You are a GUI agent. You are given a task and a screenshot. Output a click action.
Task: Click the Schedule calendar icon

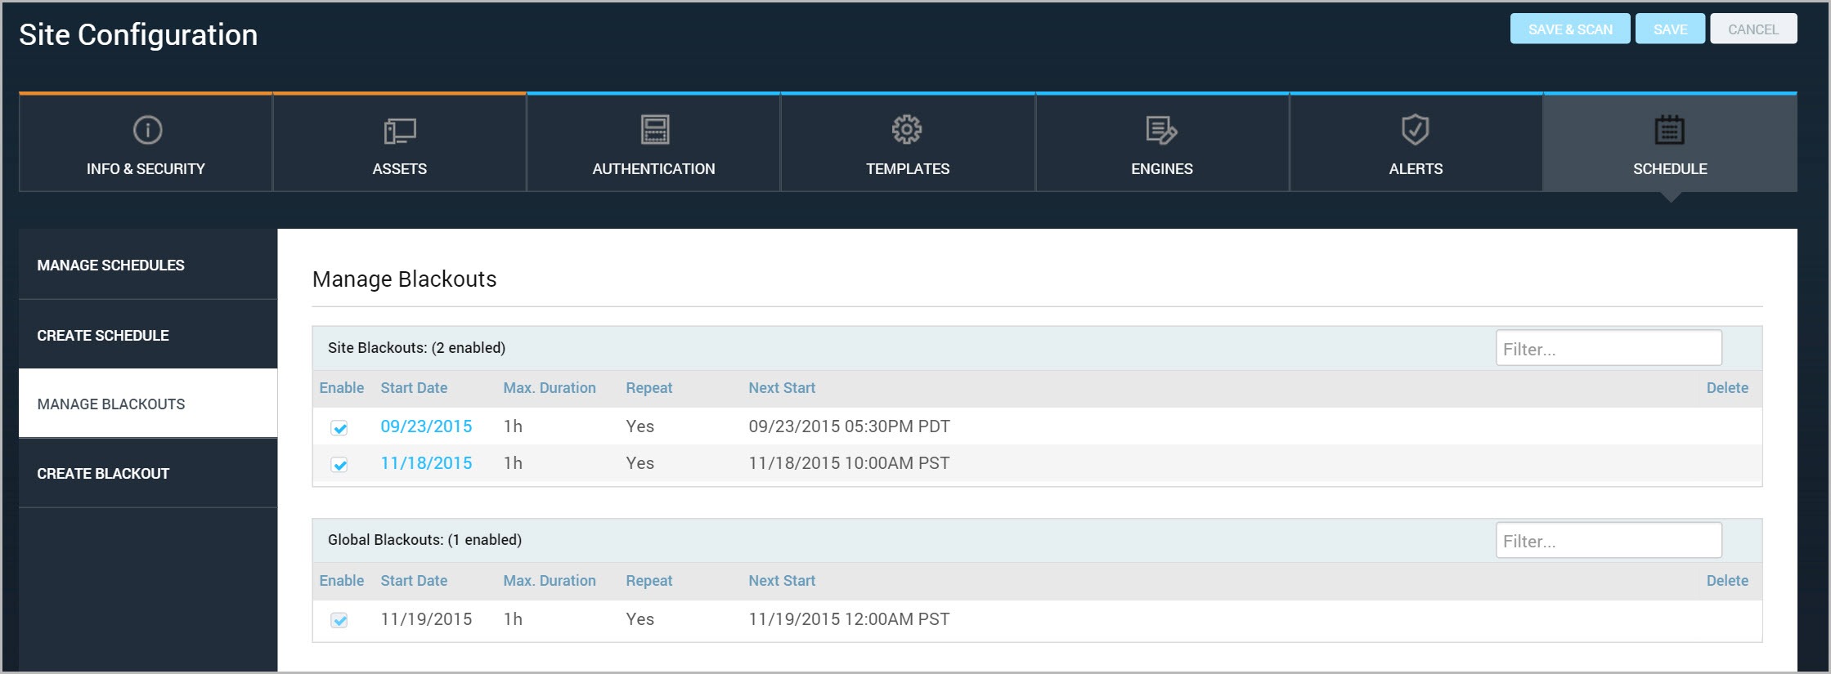point(1669,130)
